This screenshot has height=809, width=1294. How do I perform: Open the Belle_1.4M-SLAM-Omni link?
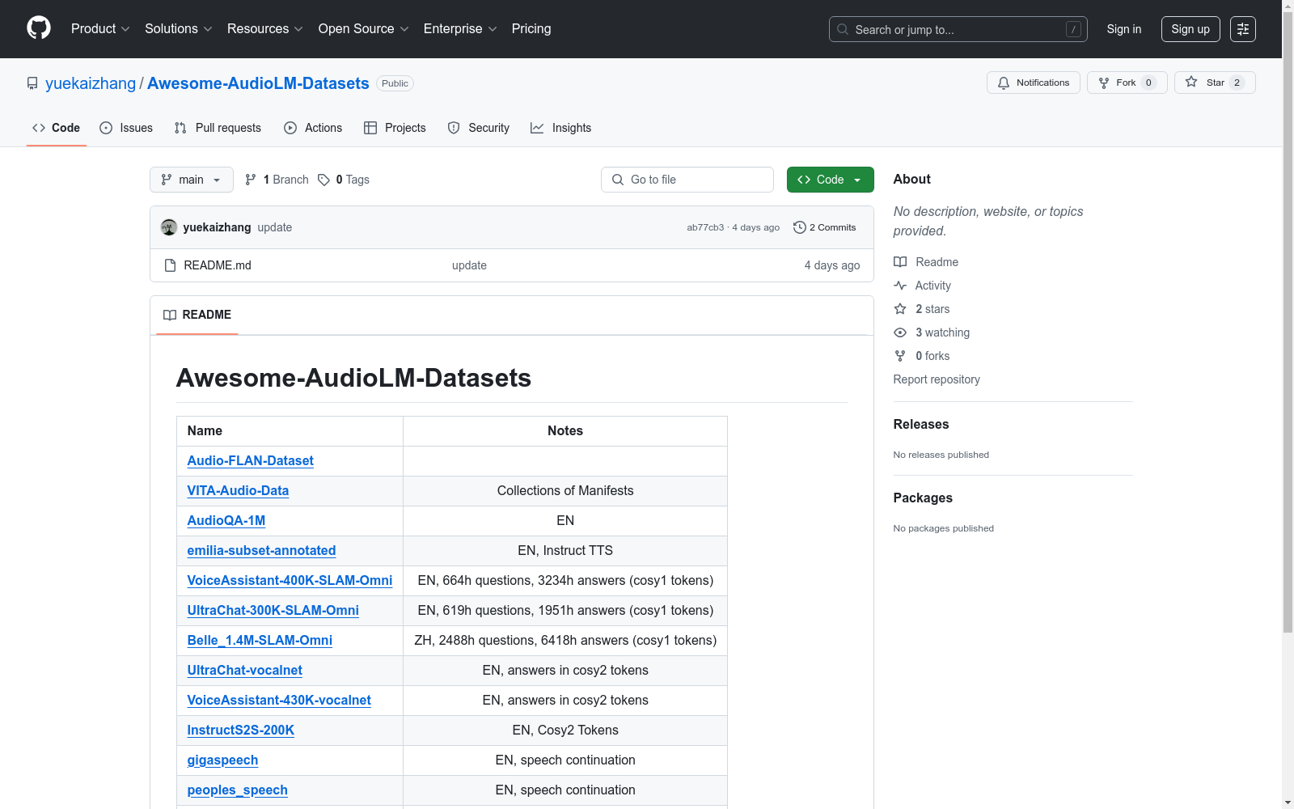pos(260,640)
